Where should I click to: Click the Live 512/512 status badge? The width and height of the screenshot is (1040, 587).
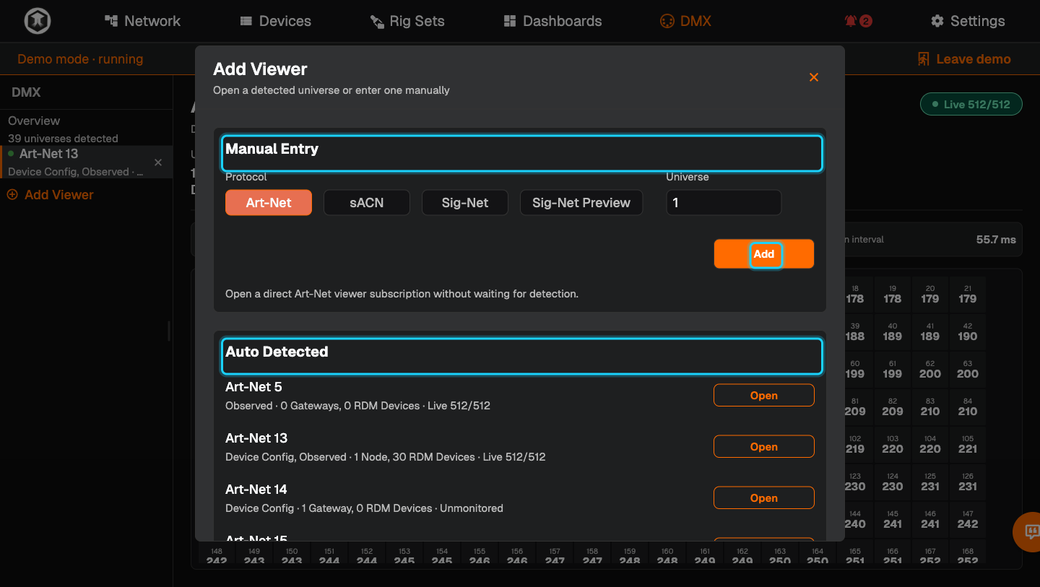(971, 105)
